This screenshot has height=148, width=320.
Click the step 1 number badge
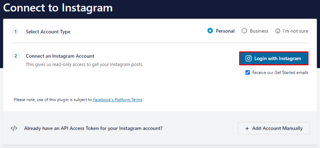pos(16,32)
